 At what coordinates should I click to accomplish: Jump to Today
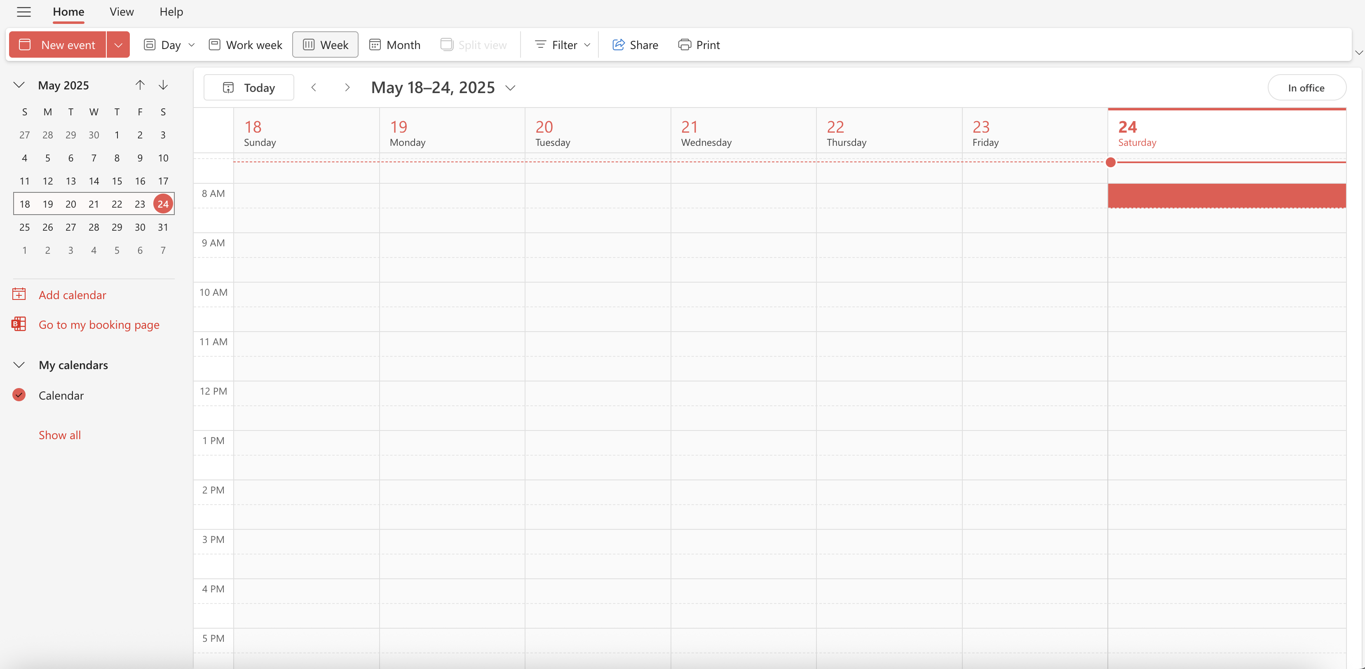point(249,87)
